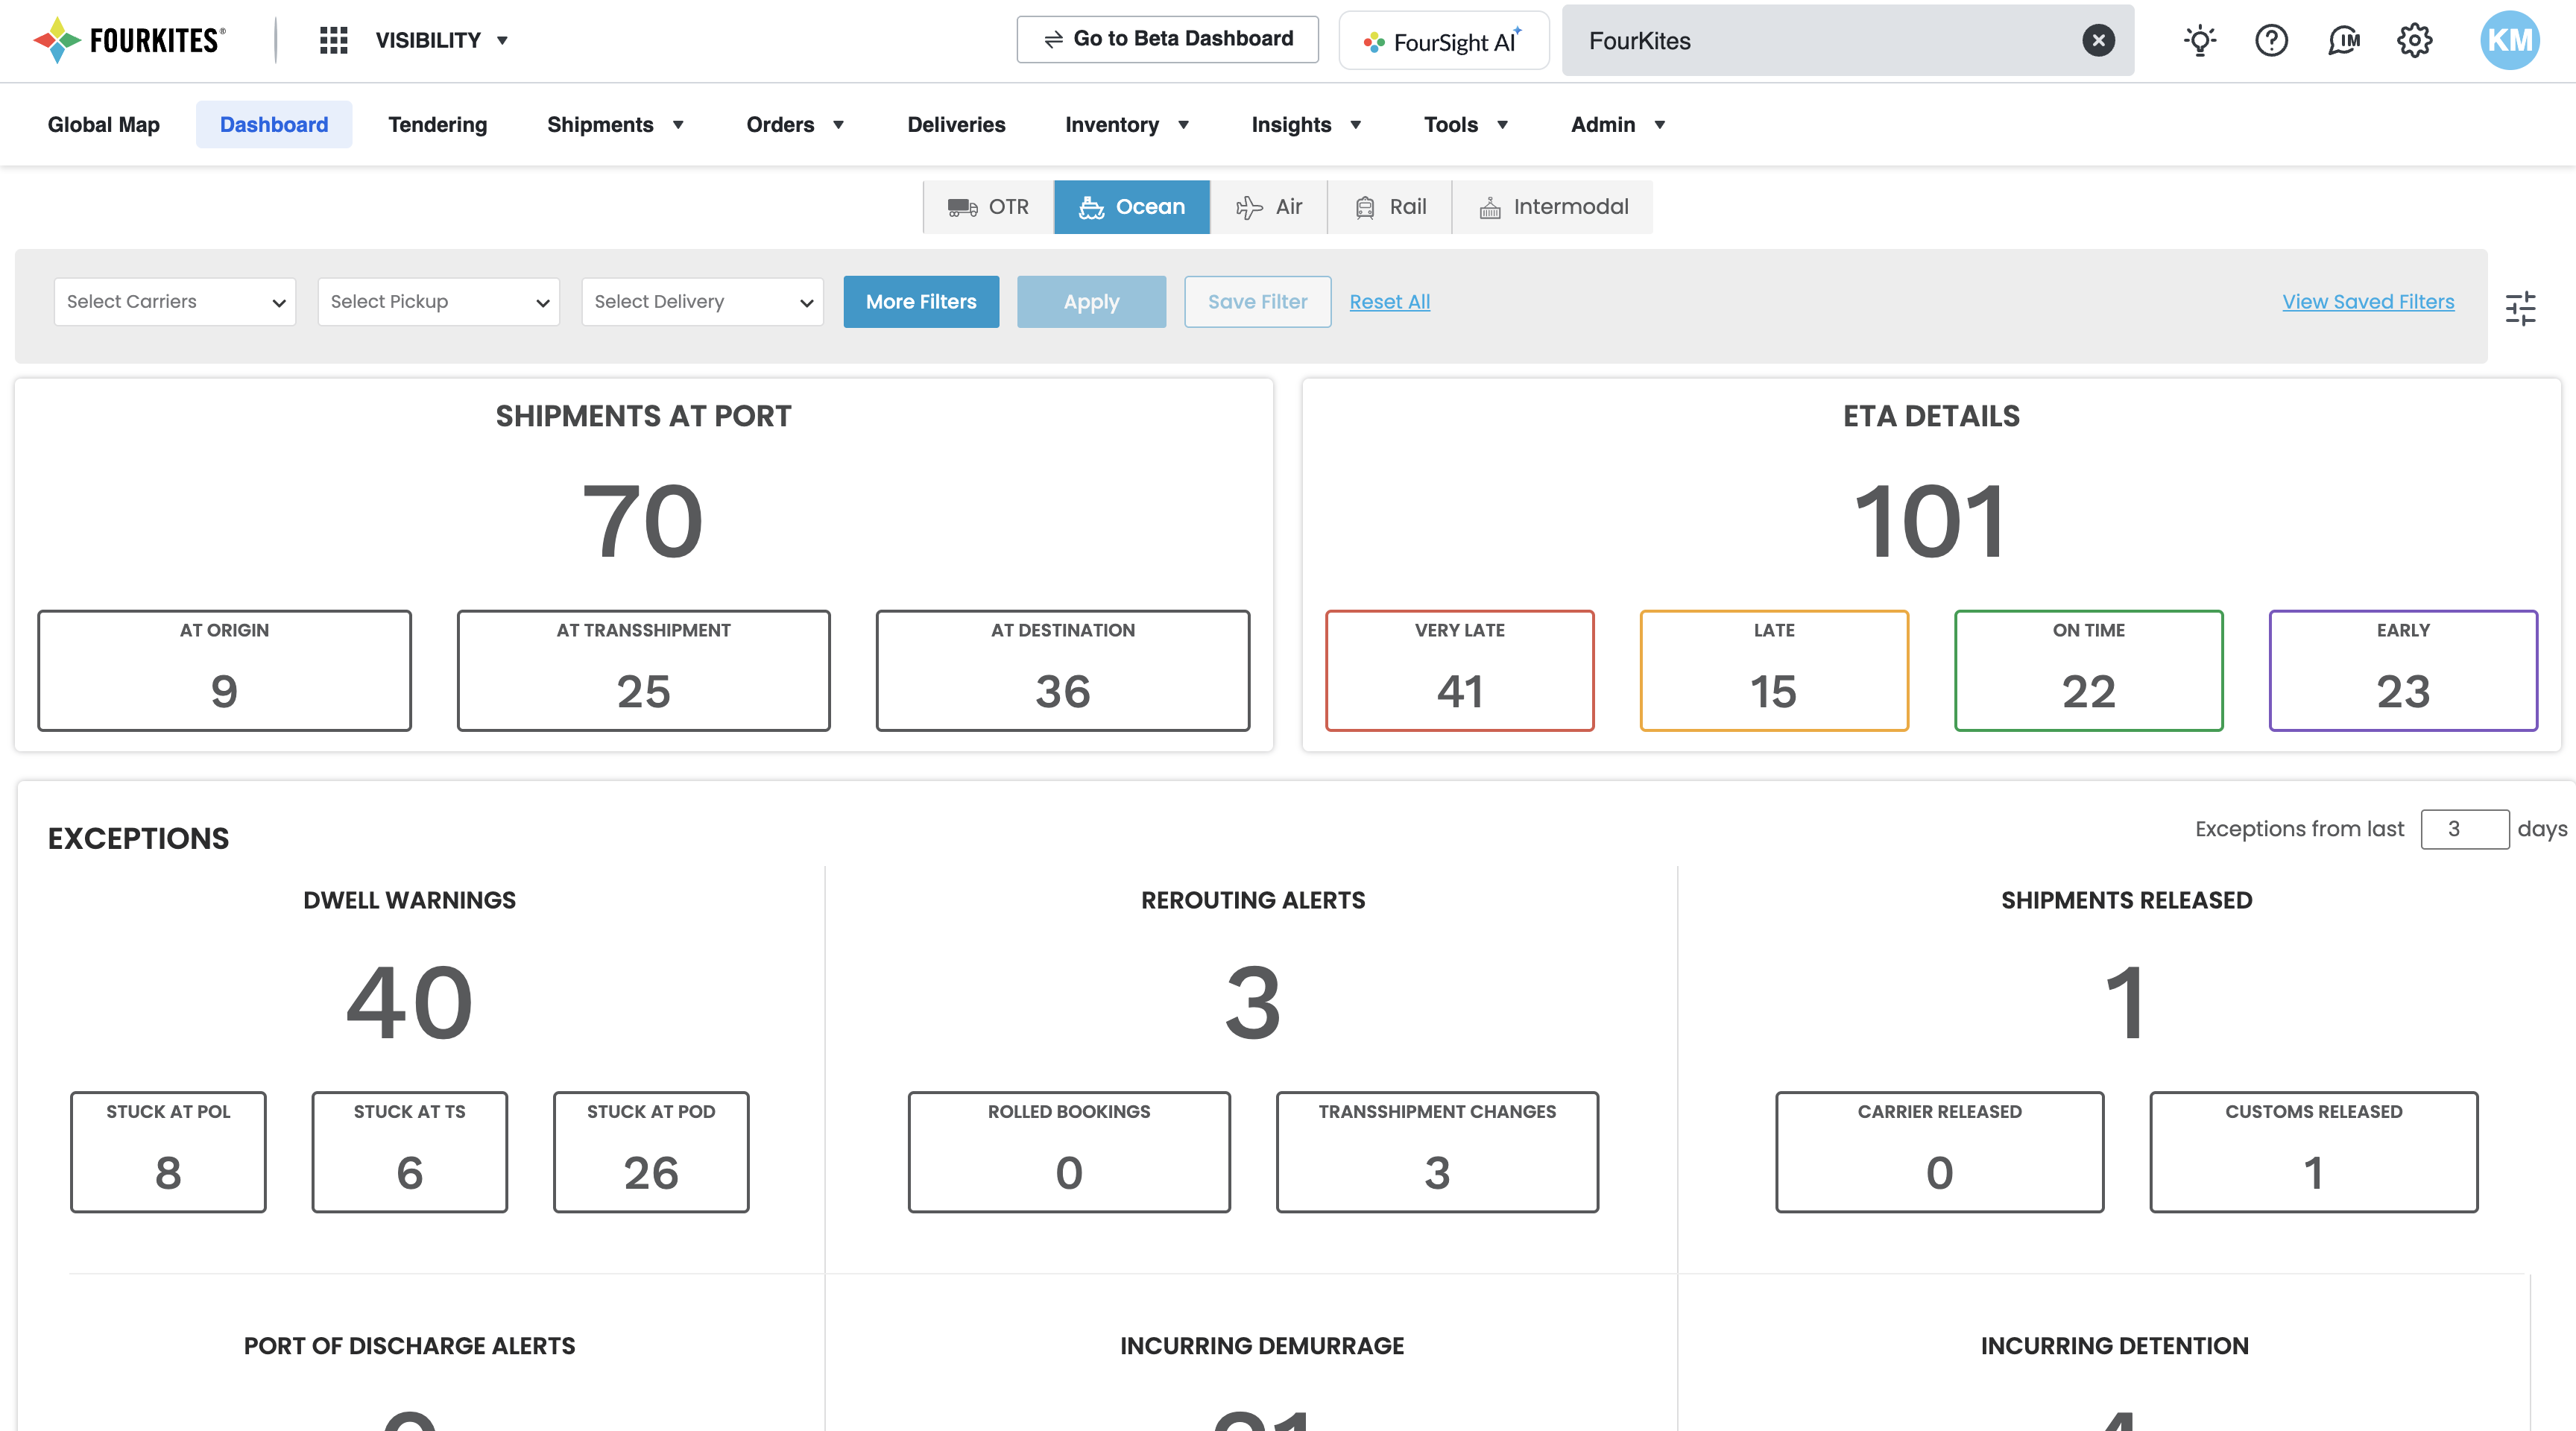
Task: Open the apps grid icon
Action: (333, 40)
